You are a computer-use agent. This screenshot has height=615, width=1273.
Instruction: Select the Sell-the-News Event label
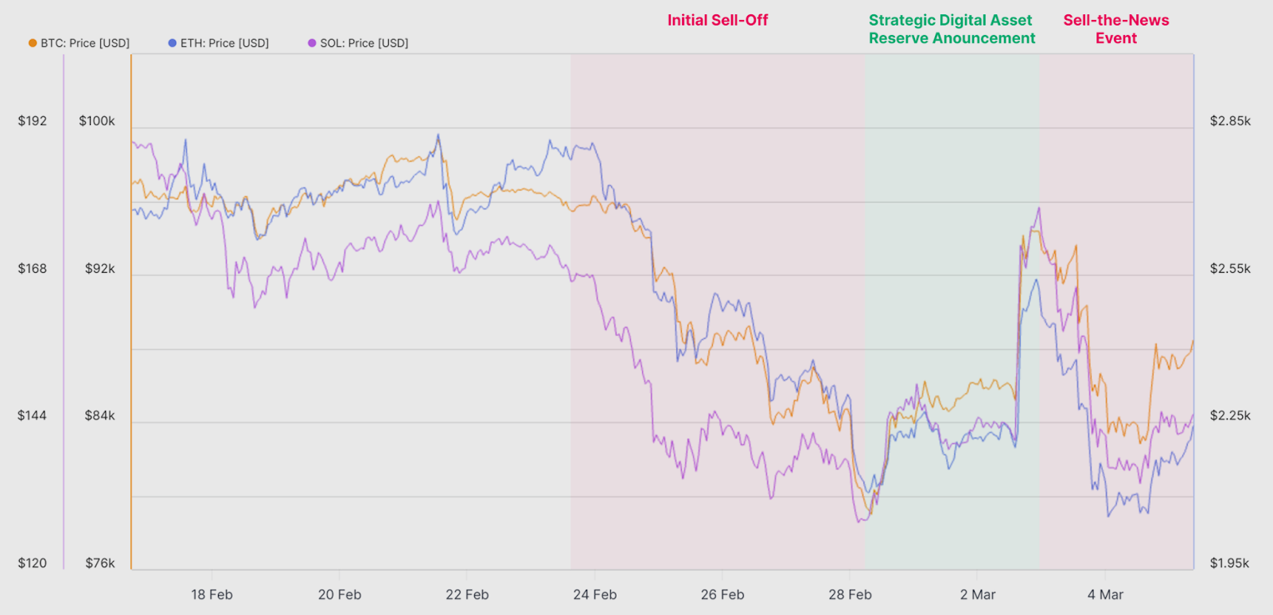(1116, 29)
